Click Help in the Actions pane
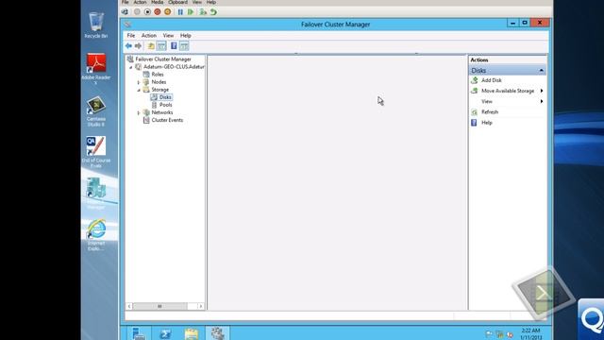The height and width of the screenshot is (340, 604). [x=487, y=123]
